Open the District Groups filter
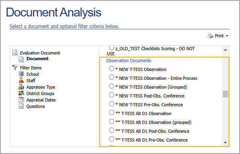The width and height of the screenshot is (240, 154). (40, 93)
